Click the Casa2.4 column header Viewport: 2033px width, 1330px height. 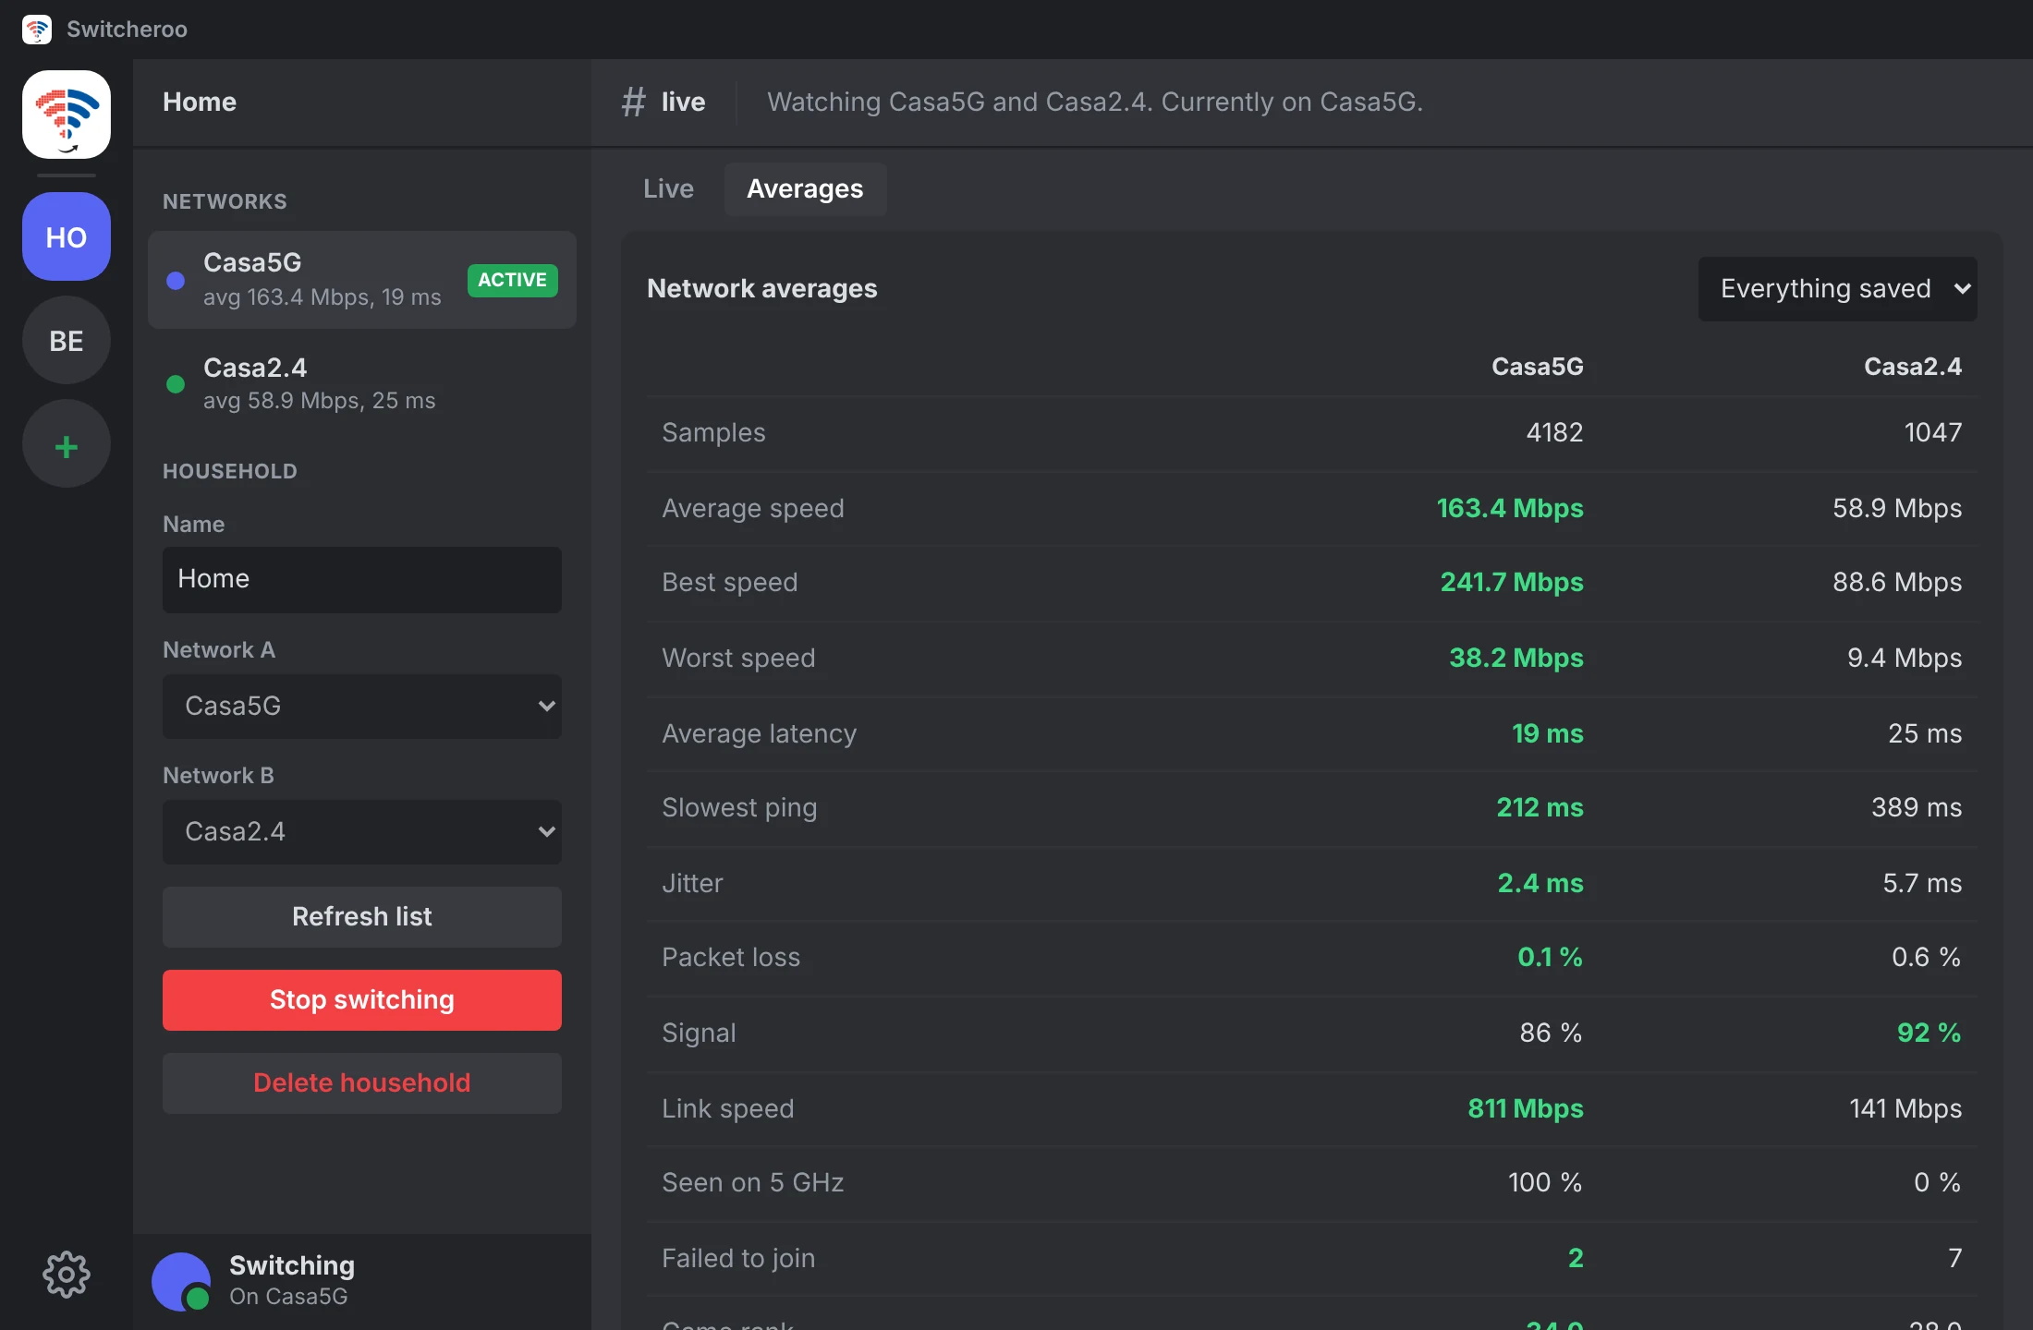(x=1913, y=367)
